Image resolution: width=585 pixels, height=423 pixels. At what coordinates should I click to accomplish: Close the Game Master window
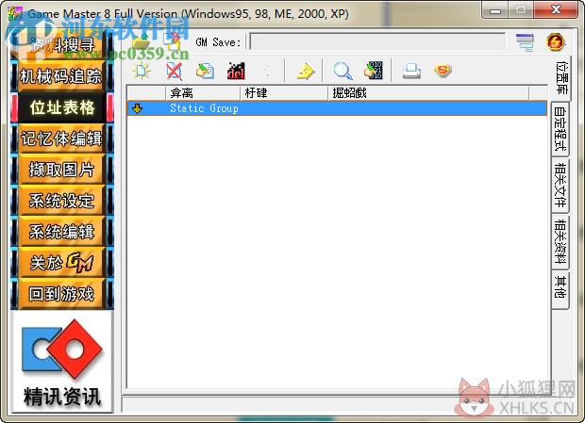(557, 10)
